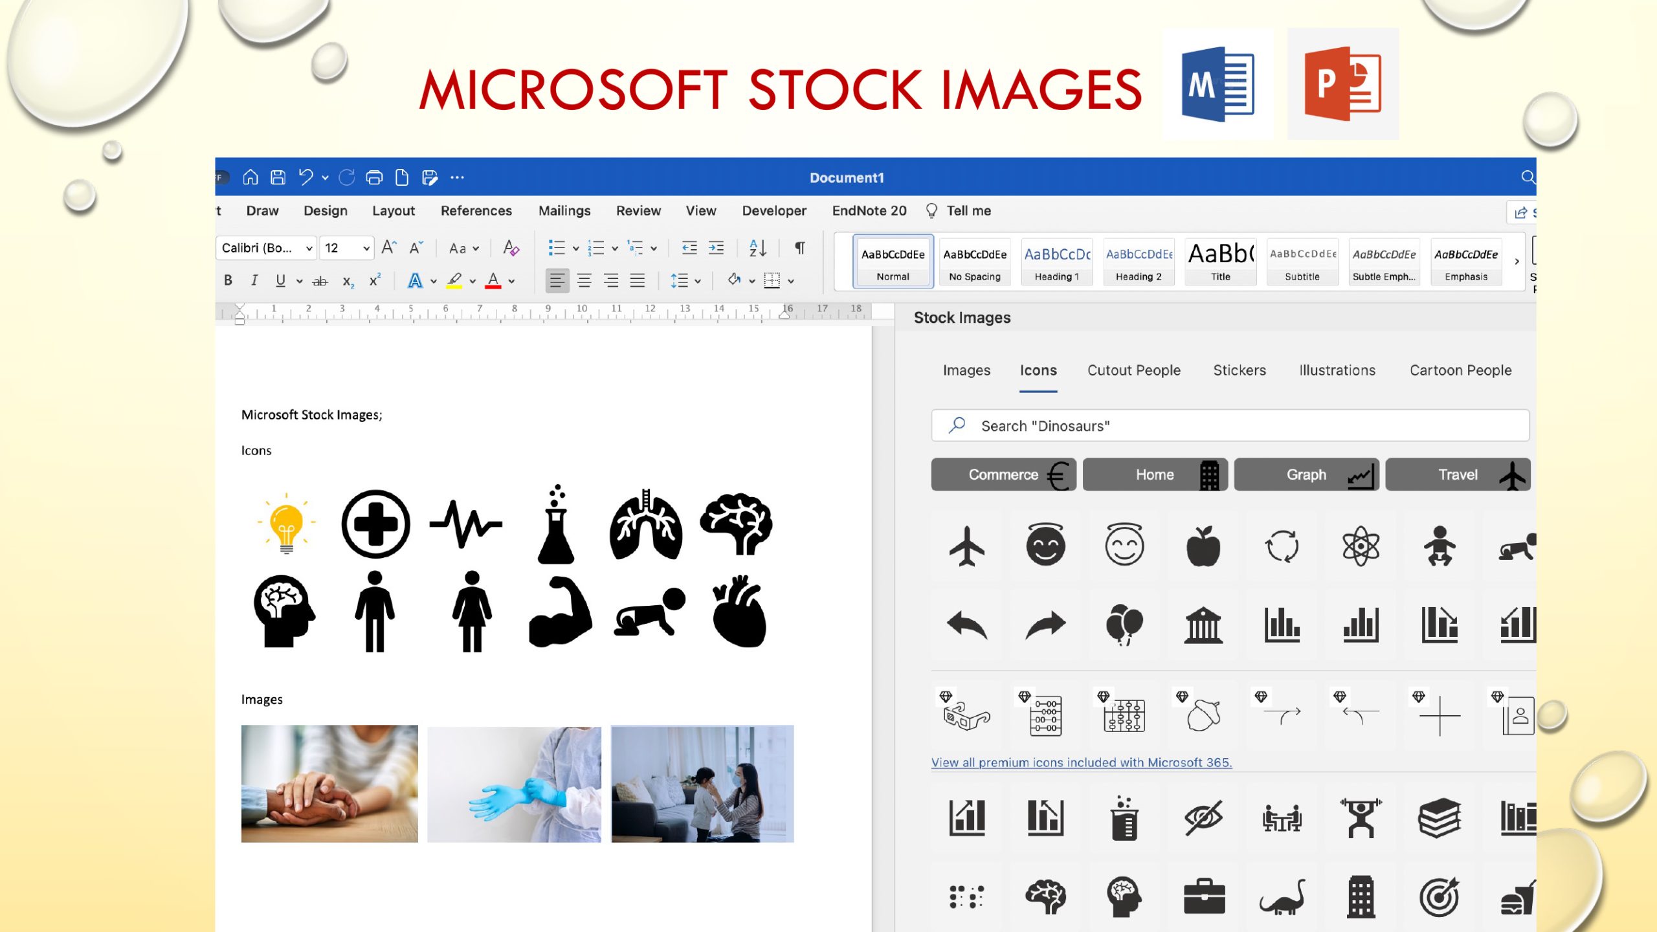Open the Calibri font name dropdown

pos(267,248)
